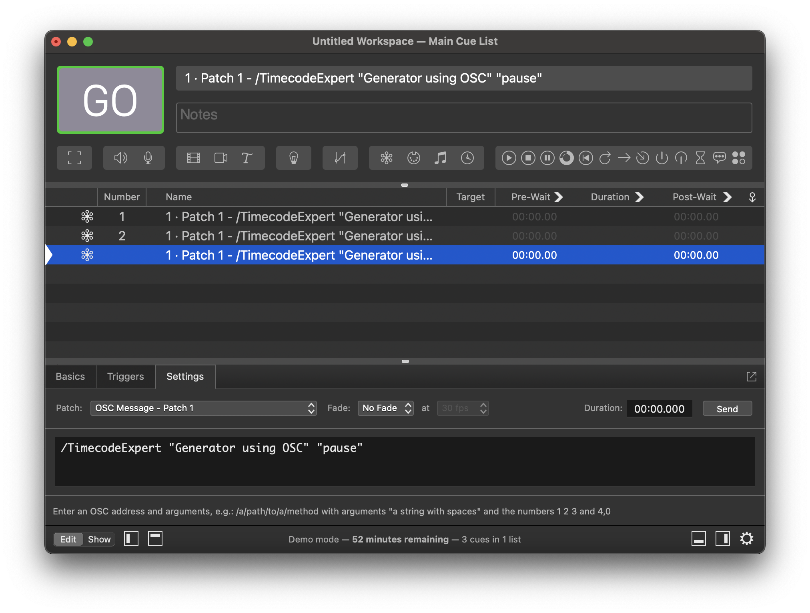Switch to the Basics tab
Screen dimensions: 810x613
click(x=70, y=377)
